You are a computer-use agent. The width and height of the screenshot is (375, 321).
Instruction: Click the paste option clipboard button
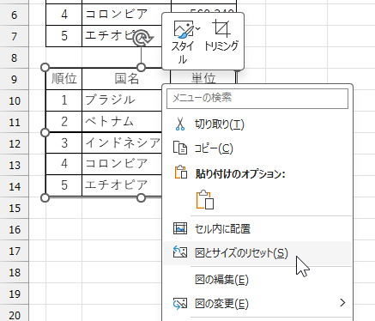[205, 199]
